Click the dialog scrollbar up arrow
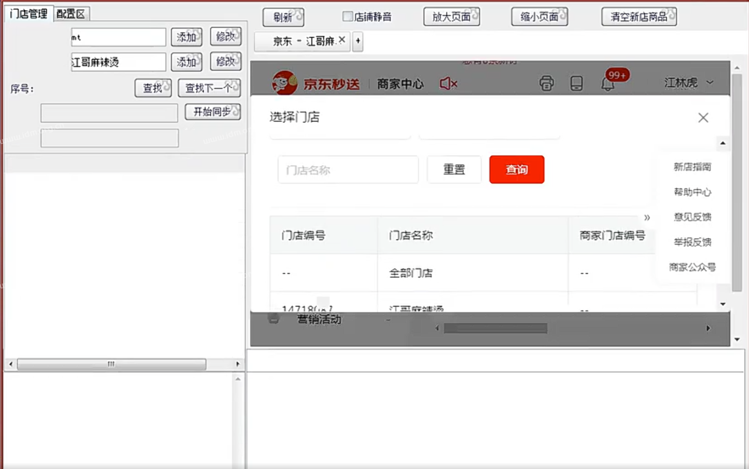Image resolution: width=749 pixels, height=469 pixels. (723, 143)
